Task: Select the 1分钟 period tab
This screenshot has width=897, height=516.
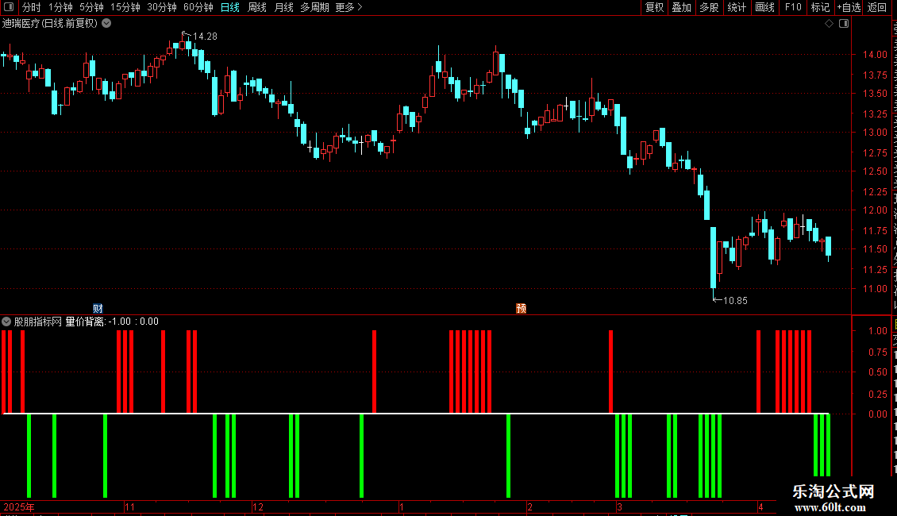Action: [60, 7]
